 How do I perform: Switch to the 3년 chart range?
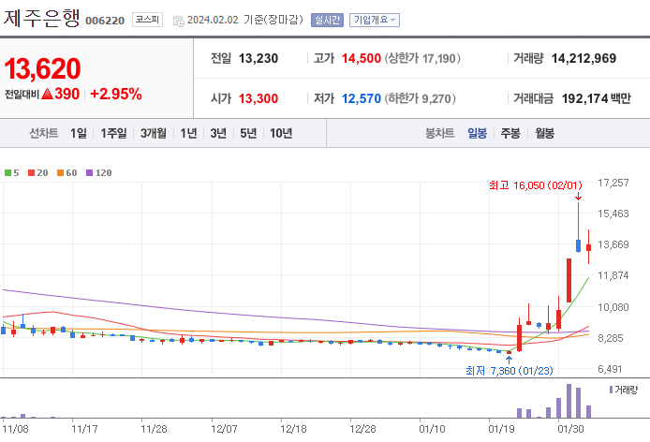[218, 133]
